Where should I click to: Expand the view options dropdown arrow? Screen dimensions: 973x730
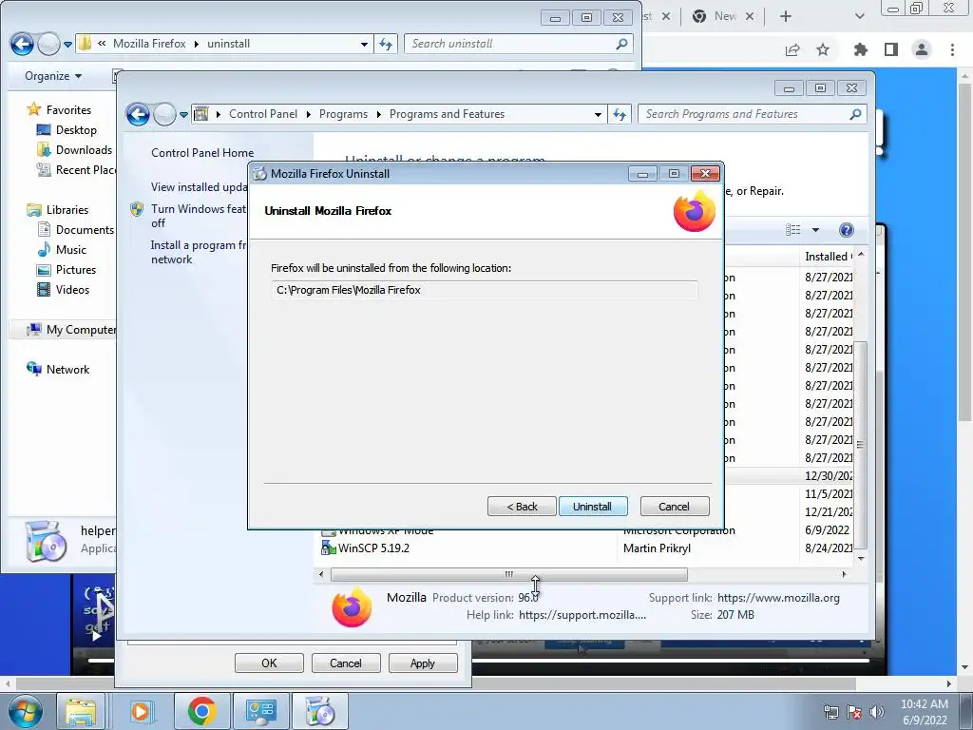(x=815, y=230)
